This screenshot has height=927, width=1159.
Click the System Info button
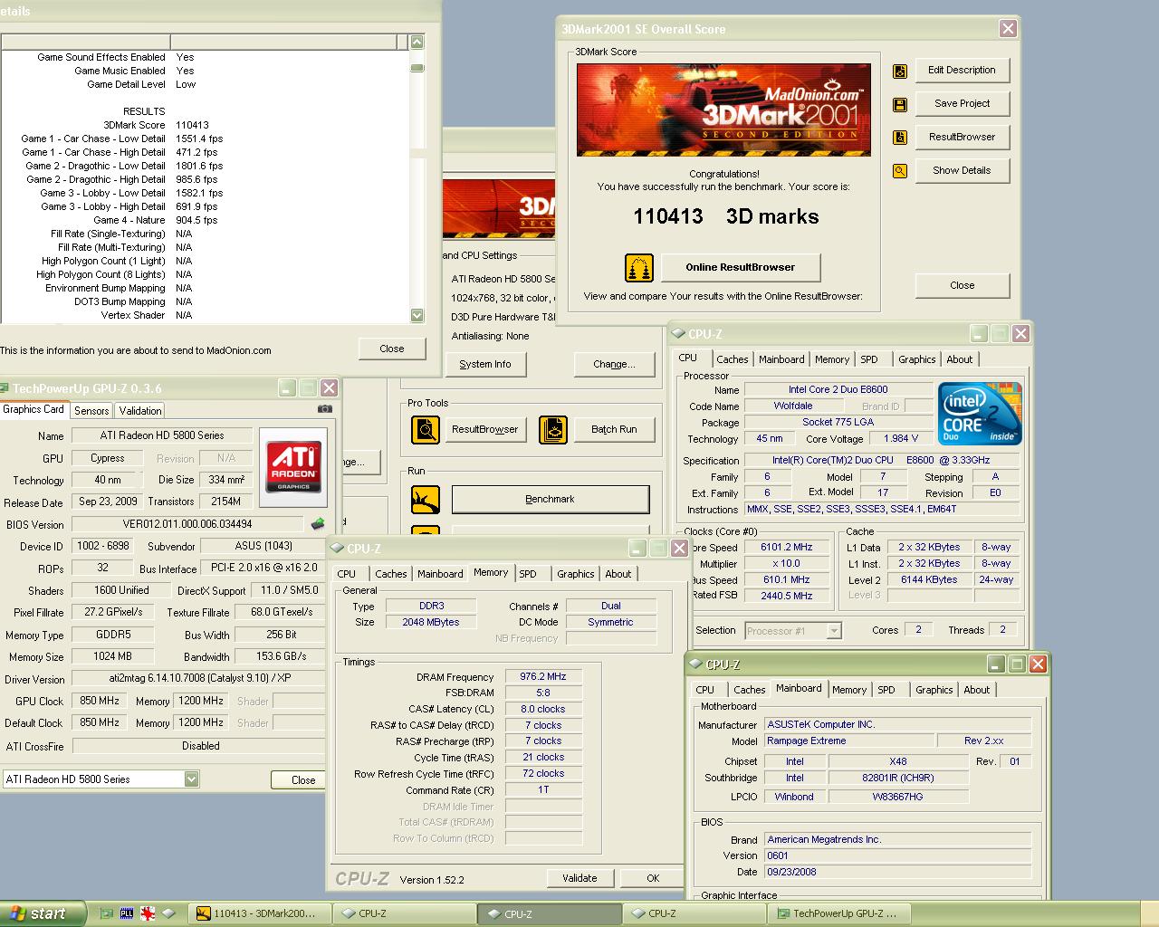(485, 365)
